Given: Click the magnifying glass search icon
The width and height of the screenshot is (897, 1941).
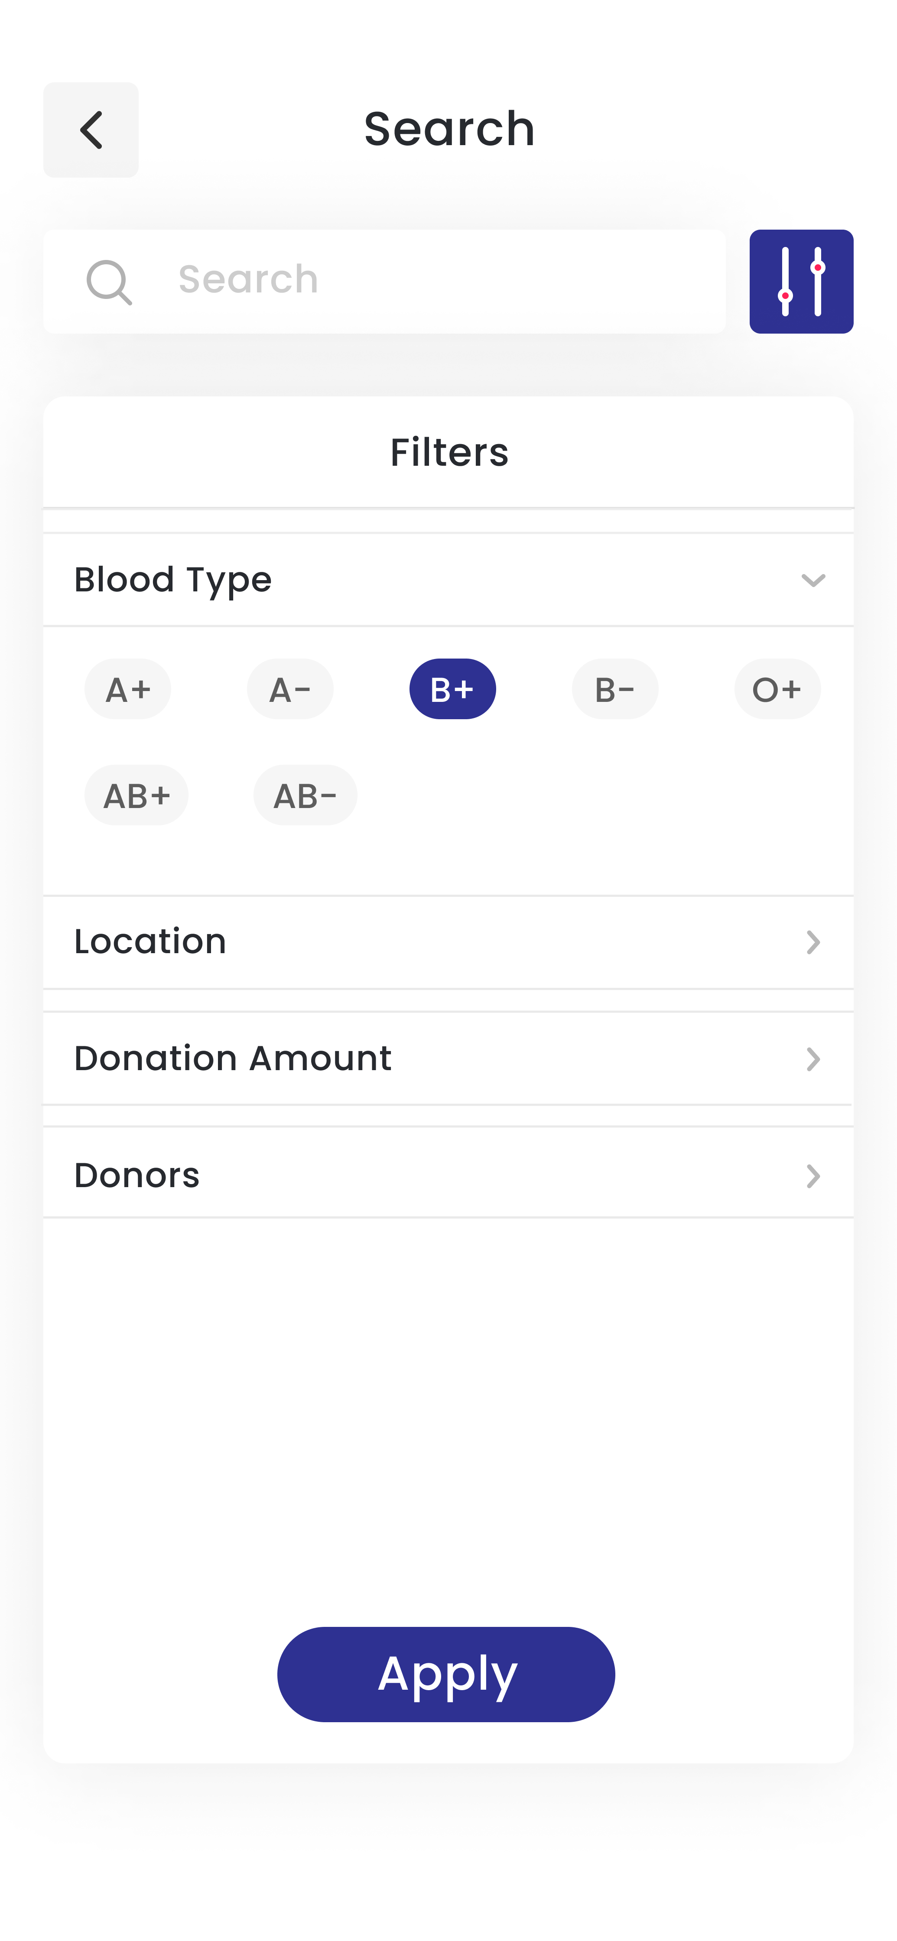Looking at the screenshot, I should pos(108,282).
